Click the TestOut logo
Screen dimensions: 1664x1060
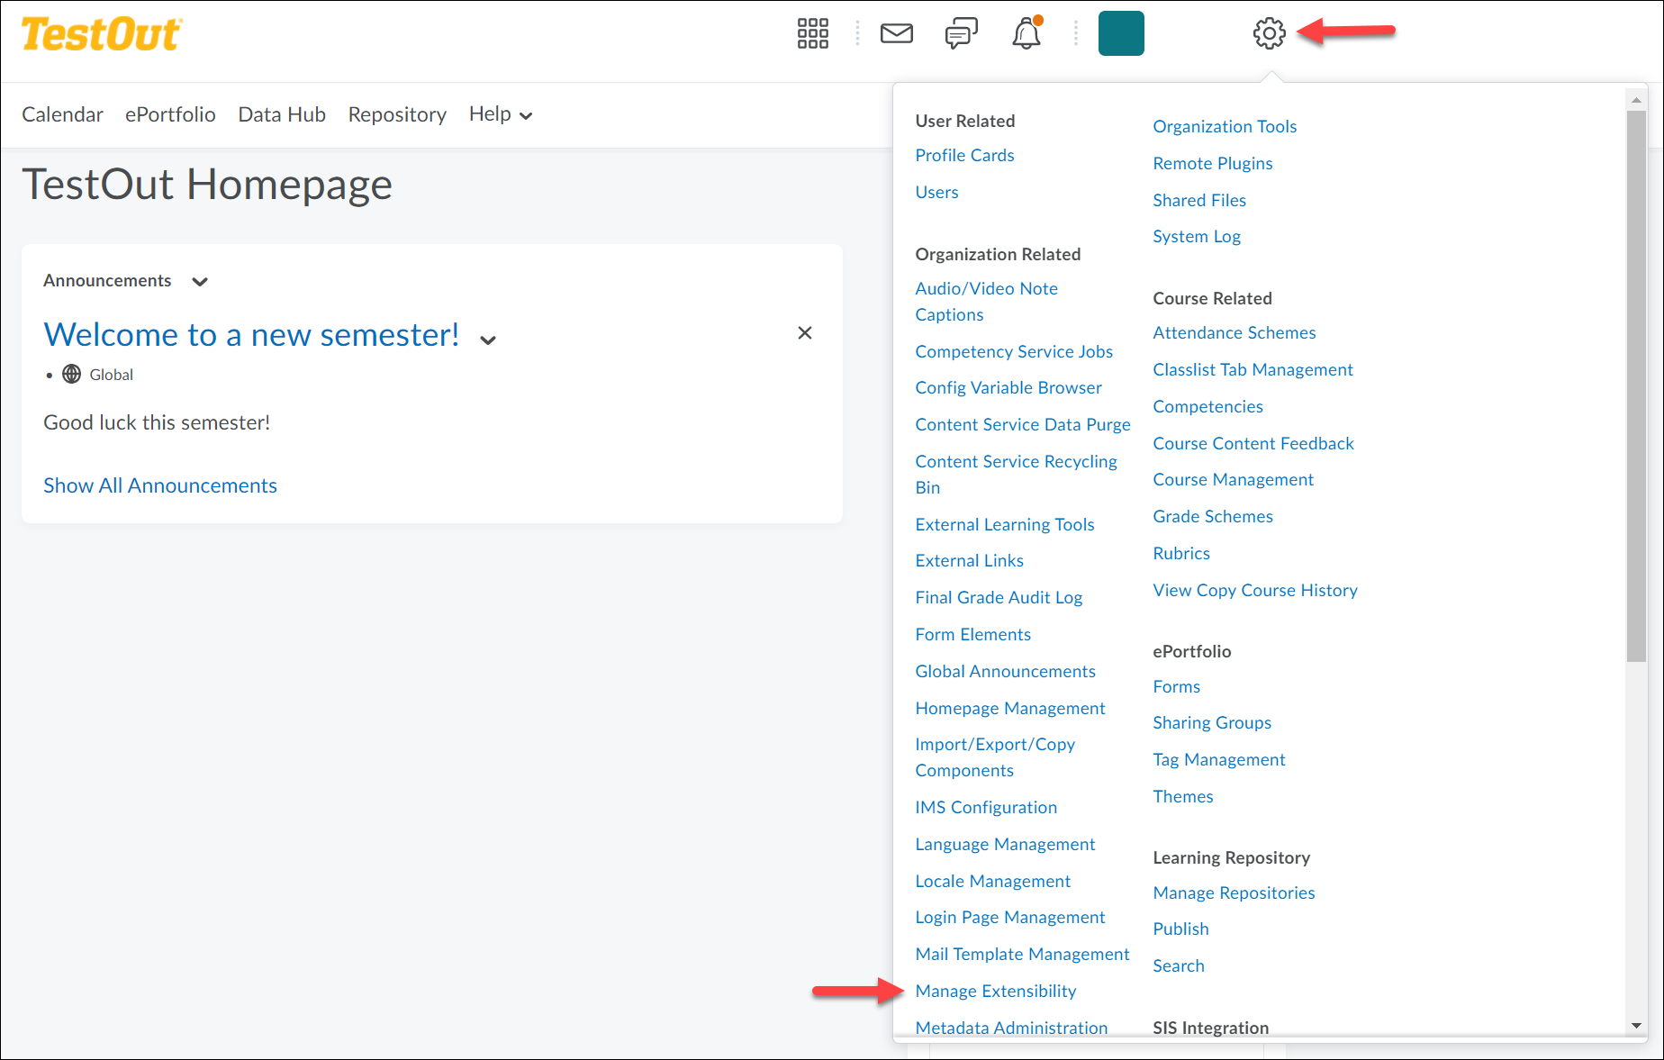[x=101, y=32]
